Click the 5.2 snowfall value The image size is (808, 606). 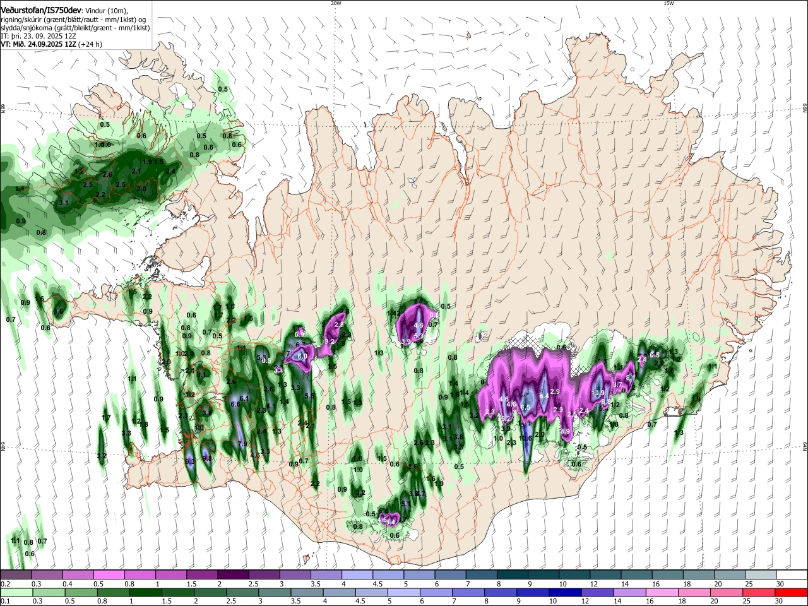pyautogui.click(x=506, y=418)
